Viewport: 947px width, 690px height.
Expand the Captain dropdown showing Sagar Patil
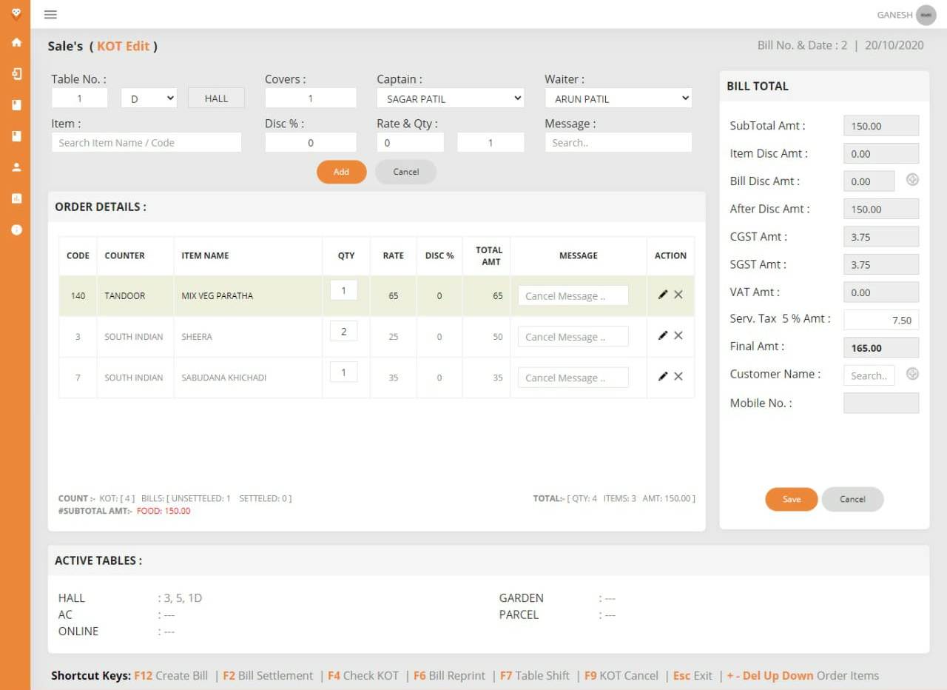(450, 98)
